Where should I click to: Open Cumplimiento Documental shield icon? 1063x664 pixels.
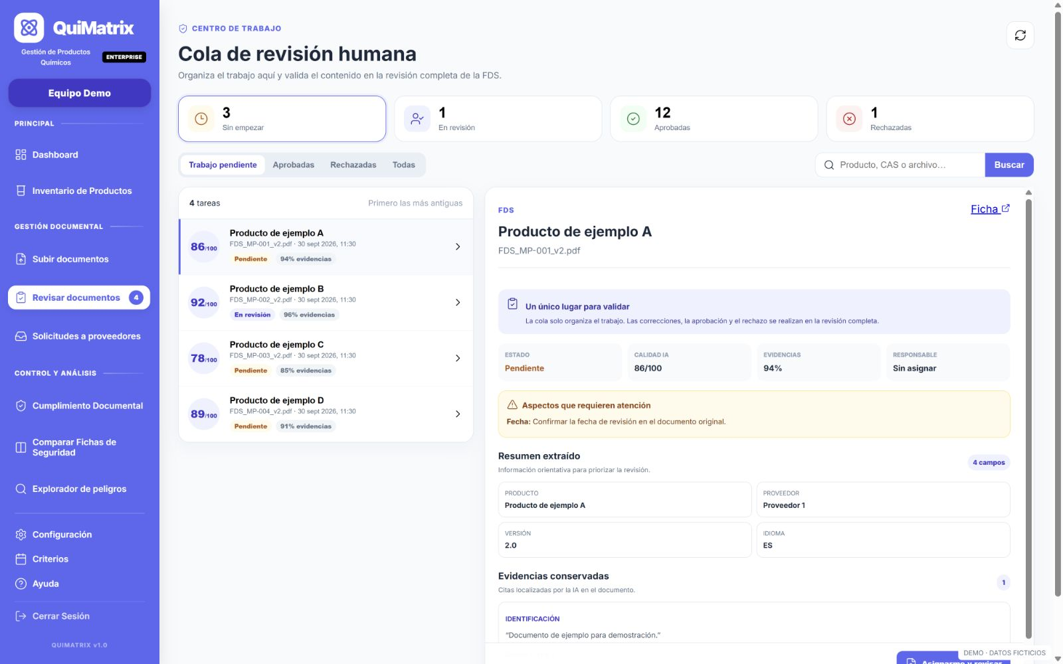[x=21, y=406]
